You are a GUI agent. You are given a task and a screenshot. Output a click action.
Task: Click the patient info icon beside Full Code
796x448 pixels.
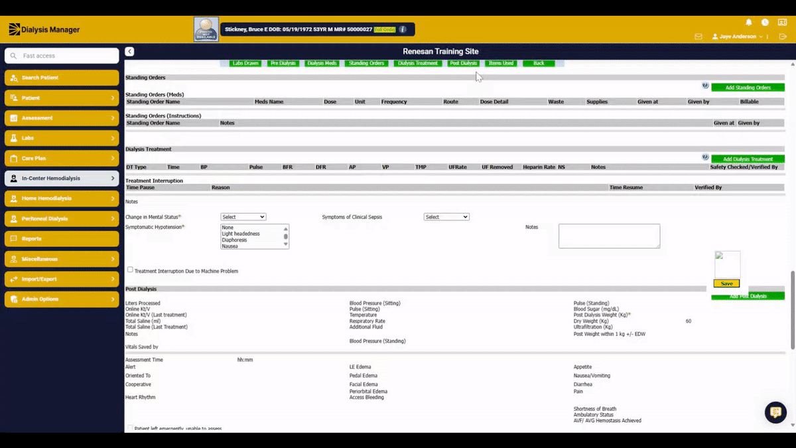tap(403, 29)
